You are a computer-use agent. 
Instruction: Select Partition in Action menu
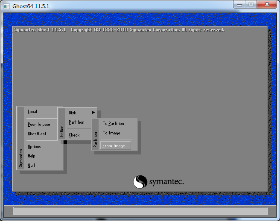[x=76, y=122]
